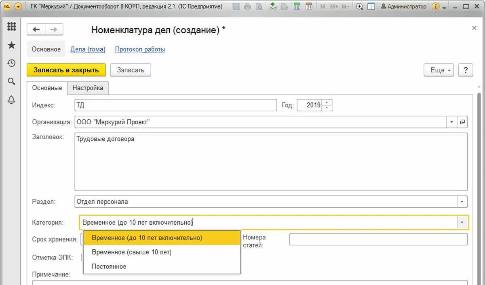485x285 pixels.
Task: Click the Категория combo box field
Action: tap(268, 222)
